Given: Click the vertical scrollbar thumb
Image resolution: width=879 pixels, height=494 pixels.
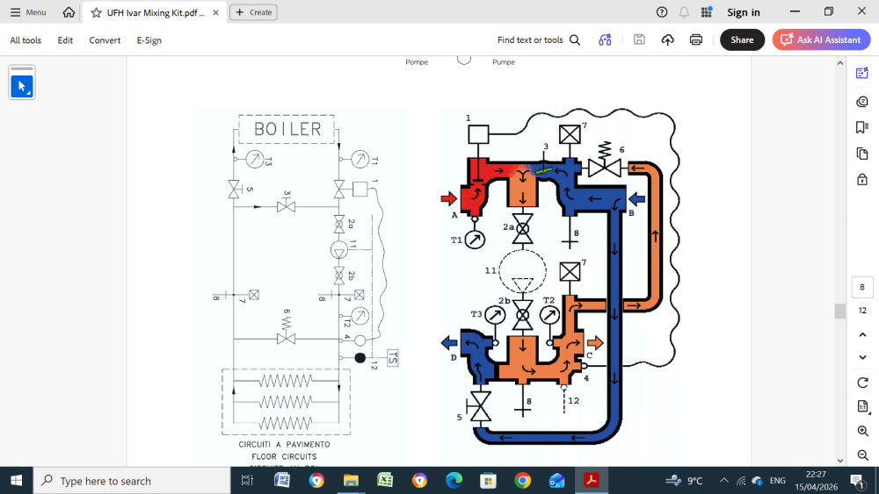Looking at the screenshot, I should coord(839,311).
